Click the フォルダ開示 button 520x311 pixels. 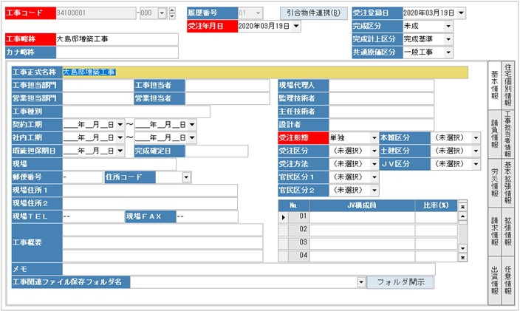click(400, 282)
